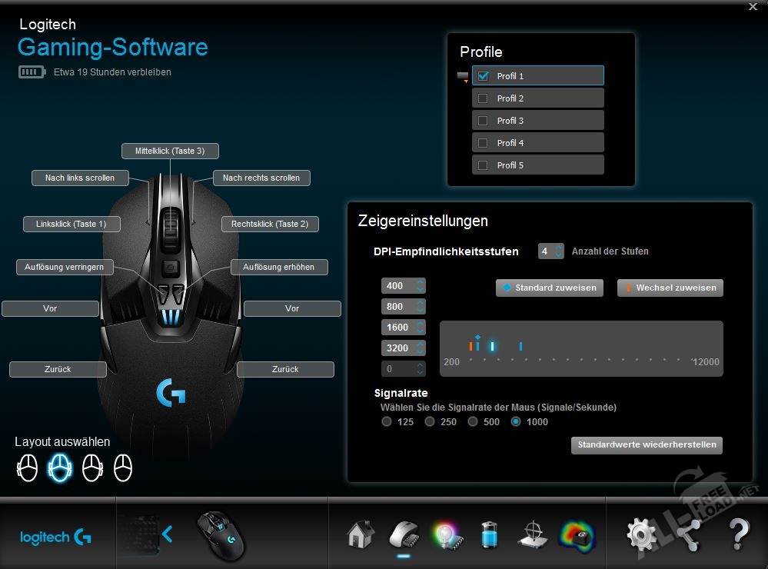This screenshot has width=768, height=569.
Task: Click Standard zuweisen button
Action: click(549, 288)
